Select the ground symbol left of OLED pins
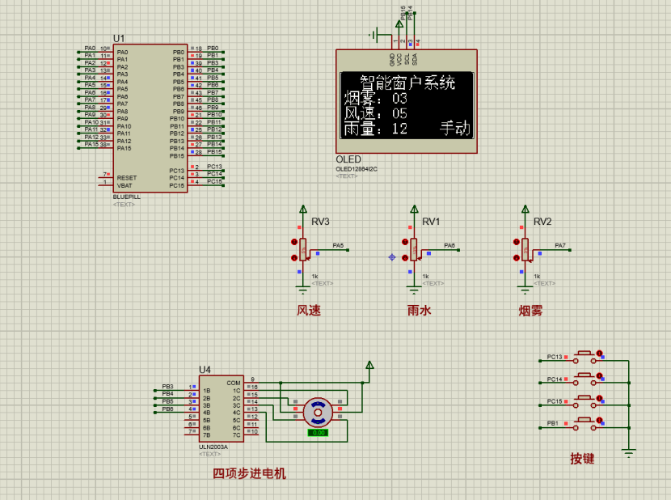Viewport: 671px width, 500px height. 373,35
